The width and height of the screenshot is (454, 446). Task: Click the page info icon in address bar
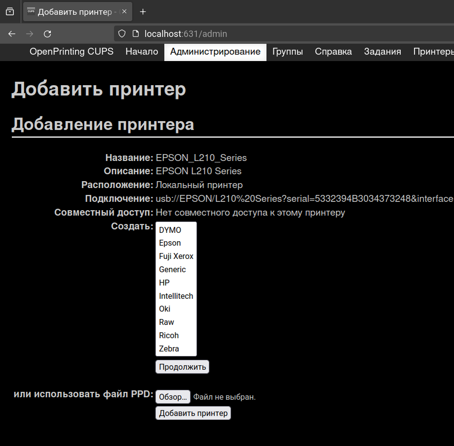[x=136, y=34]
